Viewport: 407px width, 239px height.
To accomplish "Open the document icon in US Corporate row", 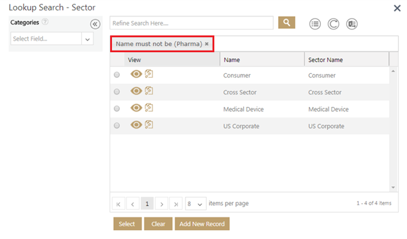I will tap(149, 124).
